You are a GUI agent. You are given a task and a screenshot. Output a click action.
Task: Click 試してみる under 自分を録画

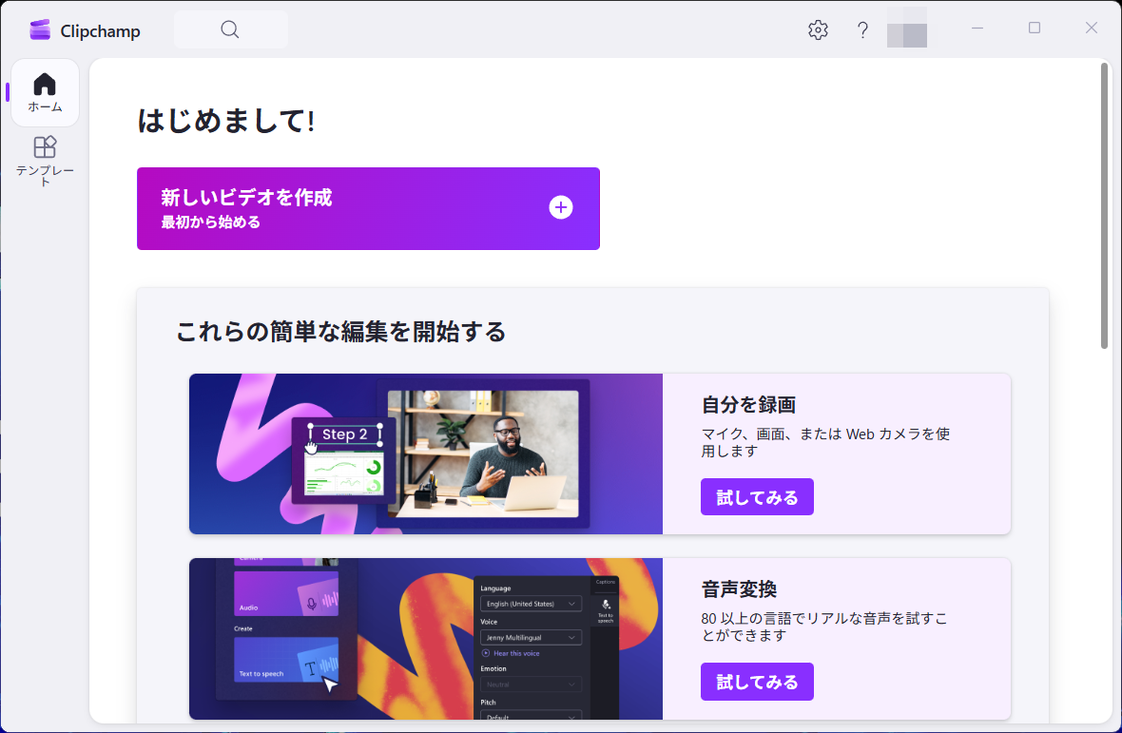(x=756, y=497)
